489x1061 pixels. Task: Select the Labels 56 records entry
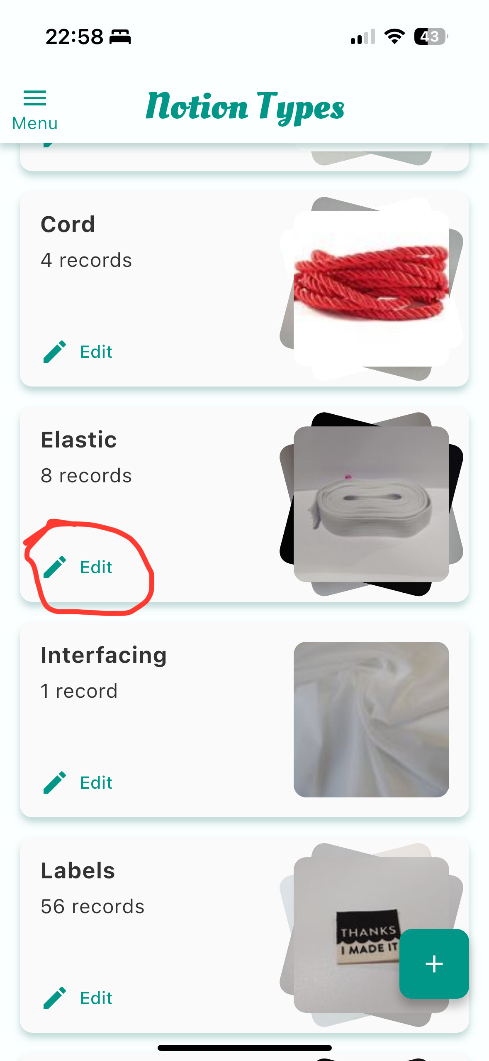click(92, 907)
